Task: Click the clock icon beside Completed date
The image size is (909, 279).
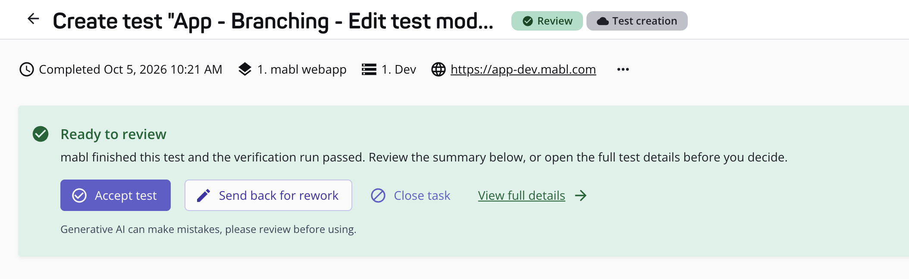Action: click(x=27, y=69)
